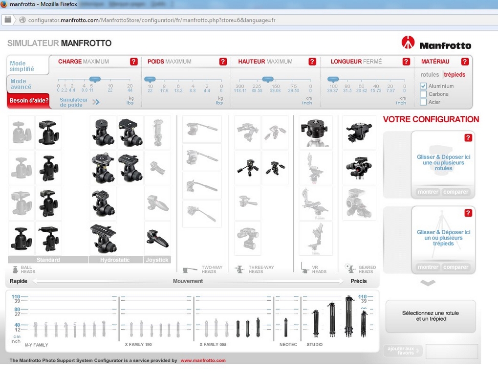This screenshot has width=498, height=378.
Task: Open the Simulateur de poids link
Action: tap(80, 102)
